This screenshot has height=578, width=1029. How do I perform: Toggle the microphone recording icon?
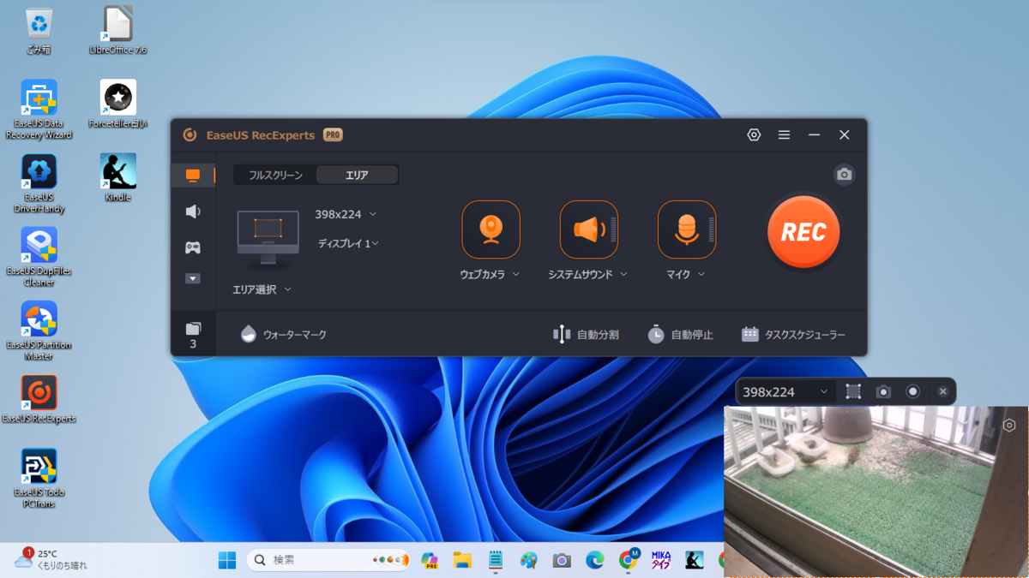tap(686, 229)
